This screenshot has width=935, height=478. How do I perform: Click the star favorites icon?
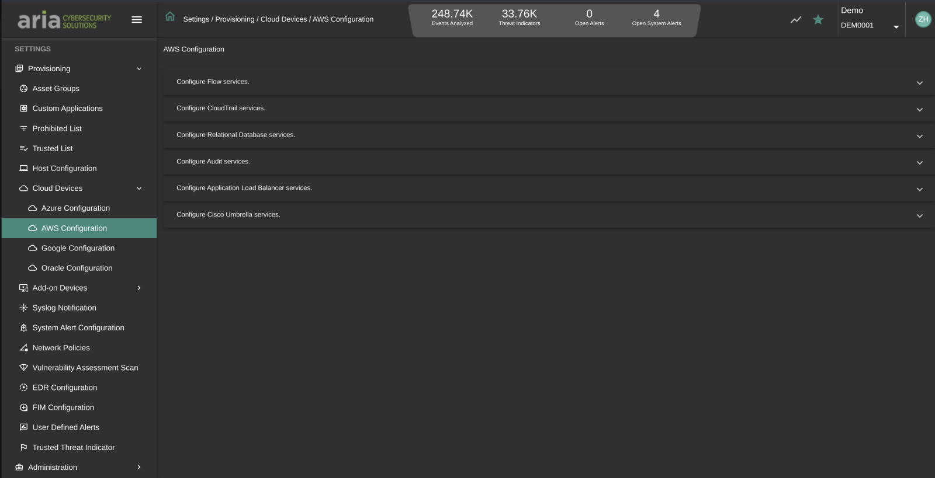click(818, 20)
